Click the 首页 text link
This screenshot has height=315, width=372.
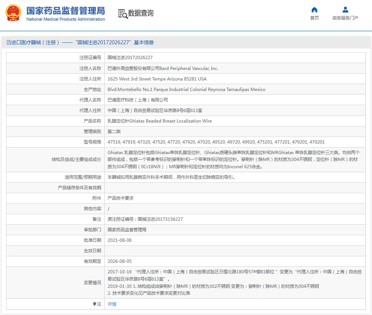coord(314,18)
